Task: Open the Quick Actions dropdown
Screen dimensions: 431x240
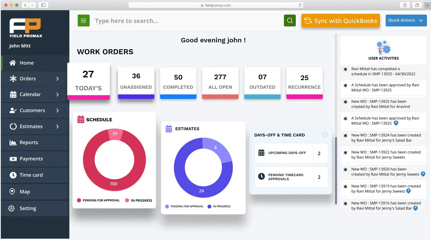Action: [406, 20]
